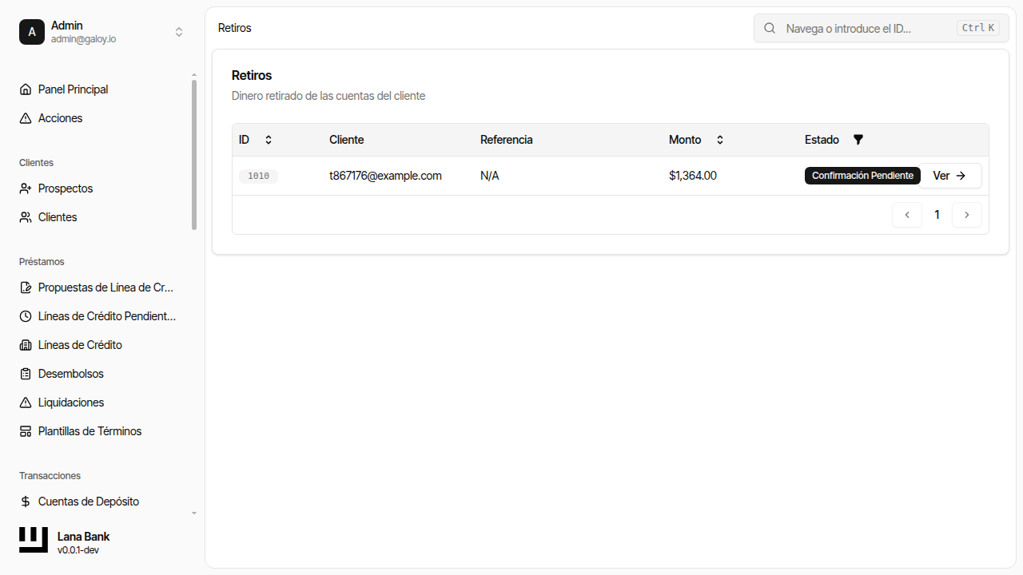1023x575 pixels.
Task: Go to Líneas de Crédito Pendientes
Action: click(106, 316)
